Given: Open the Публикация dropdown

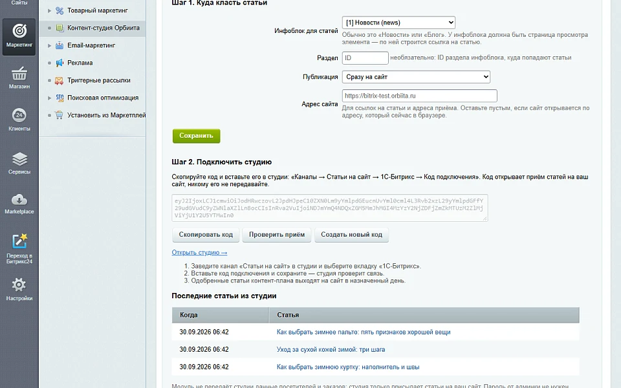Looking at the screenshot, I should (x=416, y=77).
